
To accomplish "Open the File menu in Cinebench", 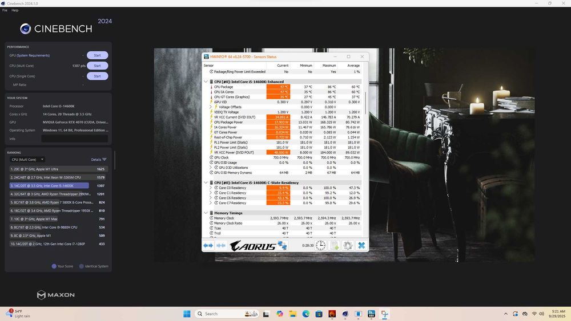I will click(5, 10).
